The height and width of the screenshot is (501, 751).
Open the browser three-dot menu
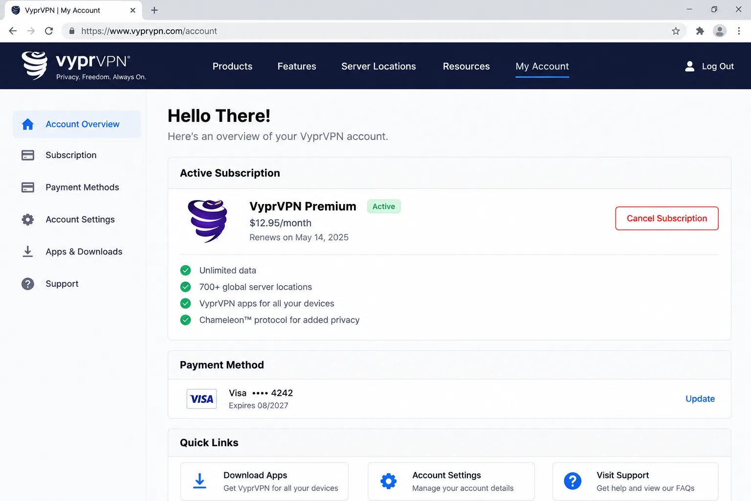click(x=739, y=31)
